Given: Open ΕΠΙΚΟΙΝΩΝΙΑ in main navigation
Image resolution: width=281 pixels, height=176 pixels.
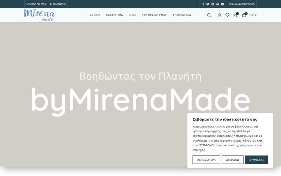Looking at the screenshot, I should tap(182, 15).
